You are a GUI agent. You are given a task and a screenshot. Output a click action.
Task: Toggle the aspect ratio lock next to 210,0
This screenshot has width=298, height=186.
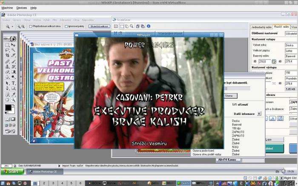pos(274,61)
